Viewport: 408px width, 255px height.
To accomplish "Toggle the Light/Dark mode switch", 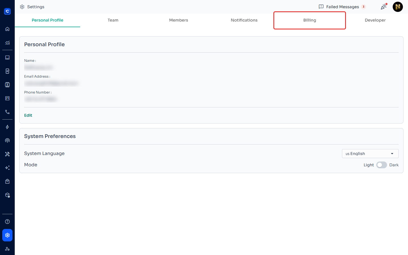I will coord(382,165).
